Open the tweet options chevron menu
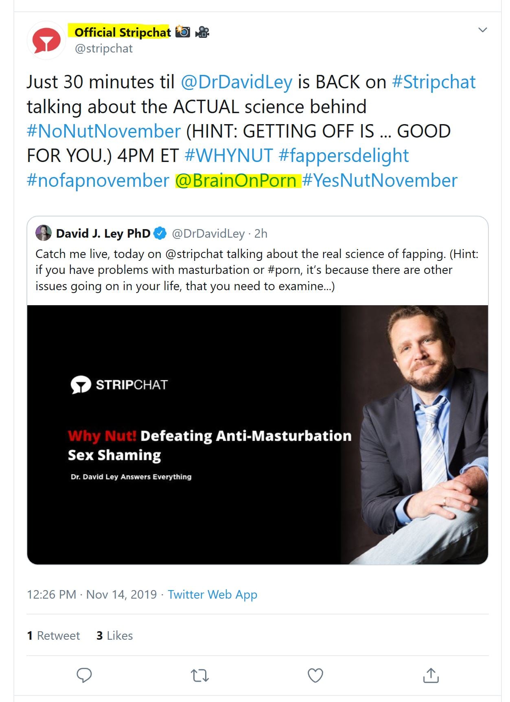Viewport: 510px width, 702px height. pyautogui.click(x=482, y=30)
